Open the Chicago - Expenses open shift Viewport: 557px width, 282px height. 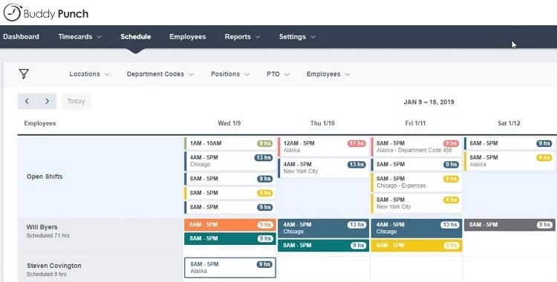417,182
